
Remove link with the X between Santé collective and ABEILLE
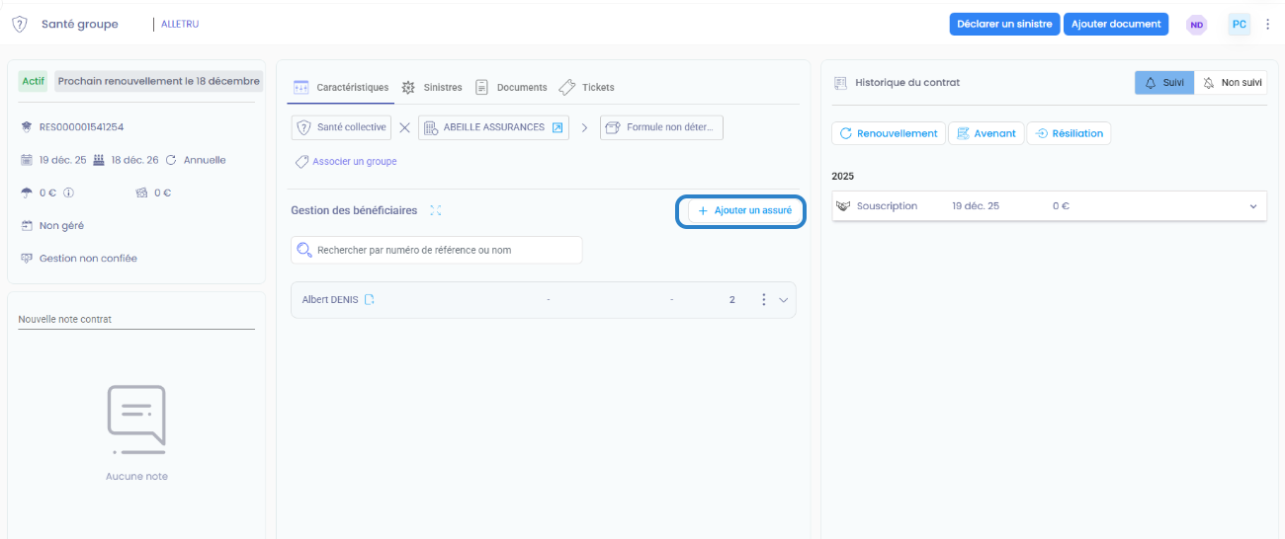[404, 127]
